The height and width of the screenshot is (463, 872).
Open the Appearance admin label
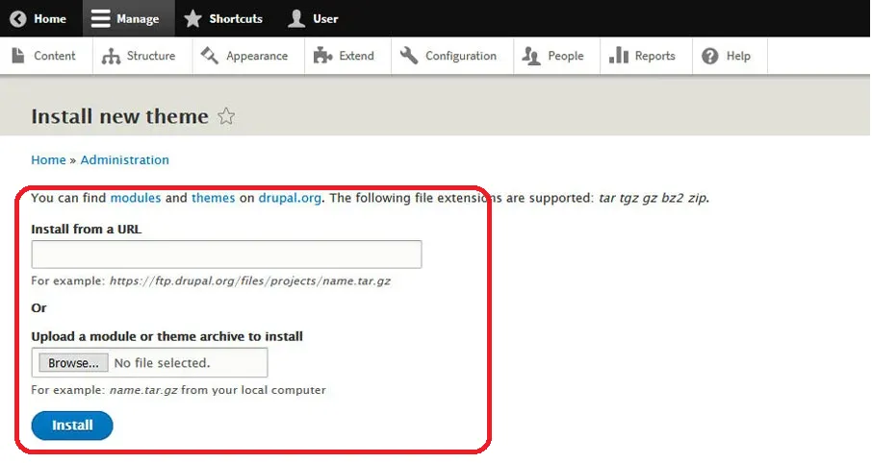(x=257, y=56)
